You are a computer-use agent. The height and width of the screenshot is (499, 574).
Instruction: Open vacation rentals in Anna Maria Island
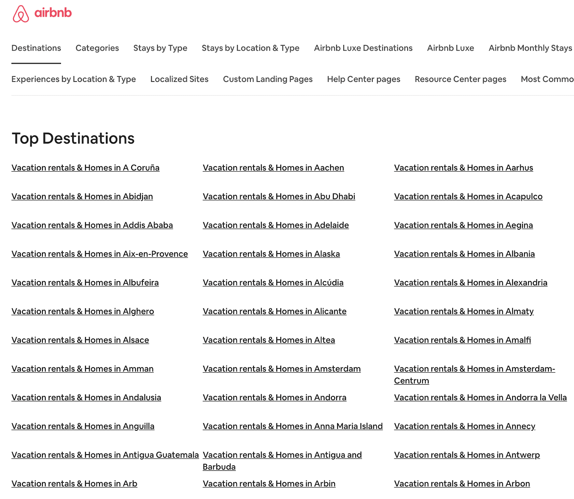(x=293, y=426)
